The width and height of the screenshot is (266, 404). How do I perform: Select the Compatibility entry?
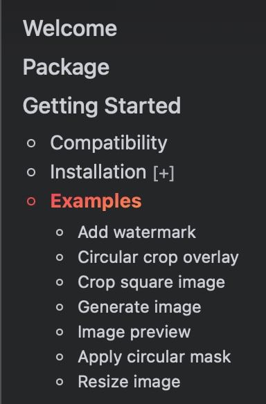tap(109, 143)
